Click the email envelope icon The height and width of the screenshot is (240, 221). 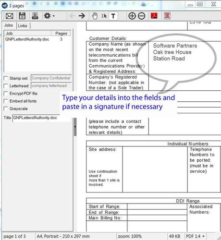[x=10, y=16]
